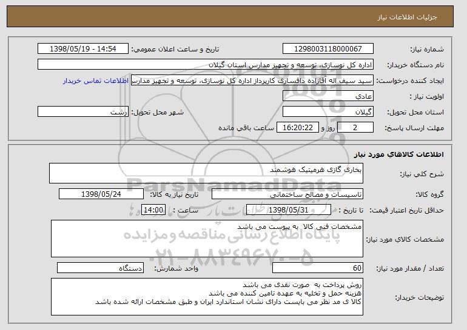Click the label استان محل تحویل

click(415, 112)
